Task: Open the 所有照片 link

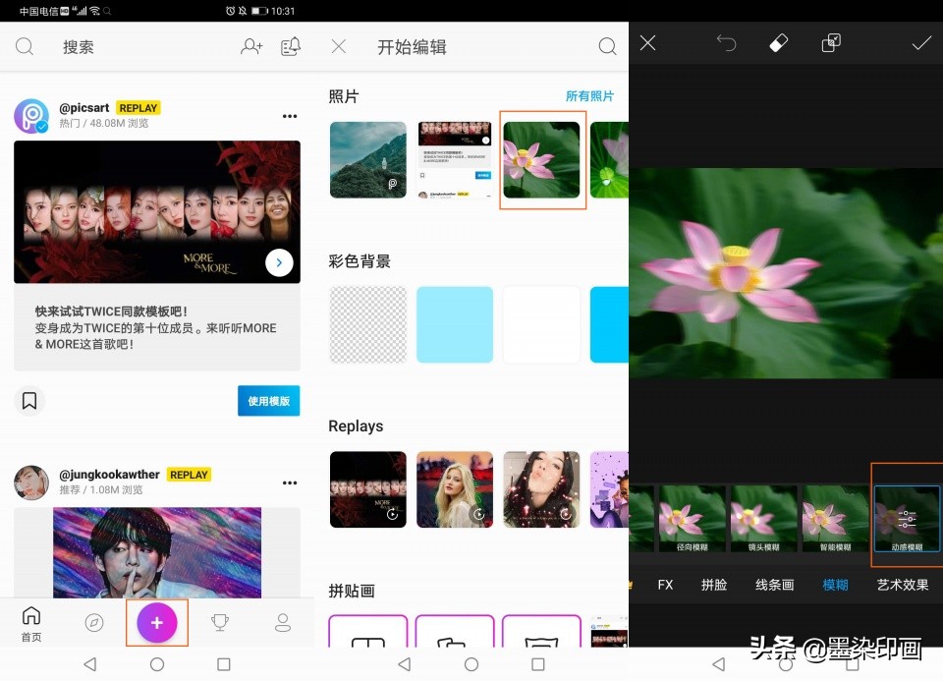Action: click(x=589, y=96)
